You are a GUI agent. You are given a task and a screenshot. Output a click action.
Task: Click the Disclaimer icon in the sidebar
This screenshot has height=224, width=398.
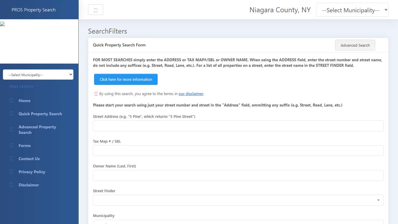click(11, 185)
